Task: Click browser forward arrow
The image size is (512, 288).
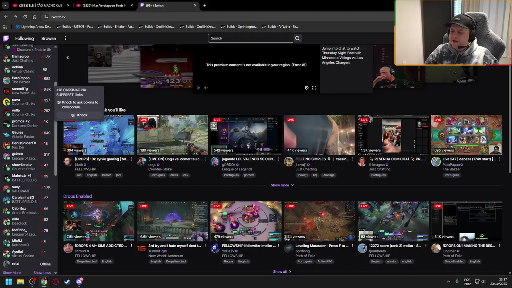Action: [15, 17]
